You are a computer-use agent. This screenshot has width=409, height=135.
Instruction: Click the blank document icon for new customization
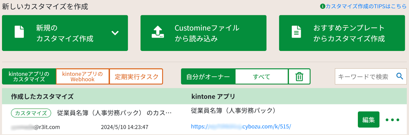click(19, 32)
